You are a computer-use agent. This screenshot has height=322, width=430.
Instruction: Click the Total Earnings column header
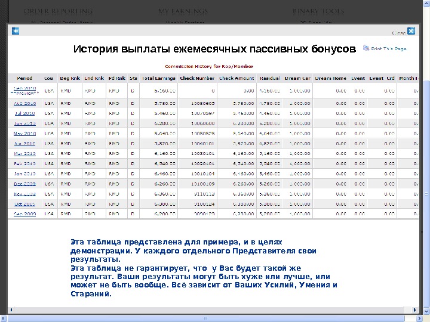pyautogui.click(x=158, y=78)
